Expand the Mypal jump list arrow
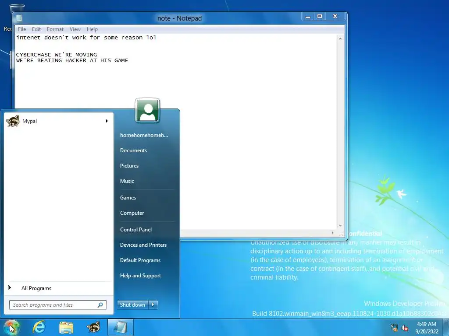This screenshot has height=336, width=449. coord(107,121)
